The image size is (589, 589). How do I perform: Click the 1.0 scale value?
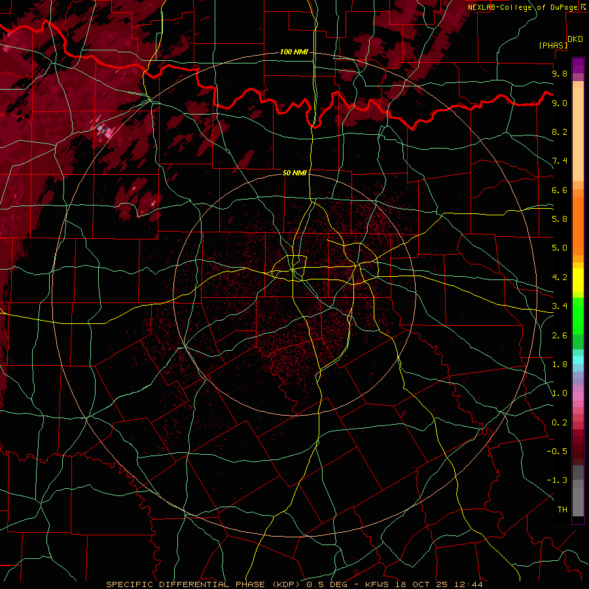[560, 393]
